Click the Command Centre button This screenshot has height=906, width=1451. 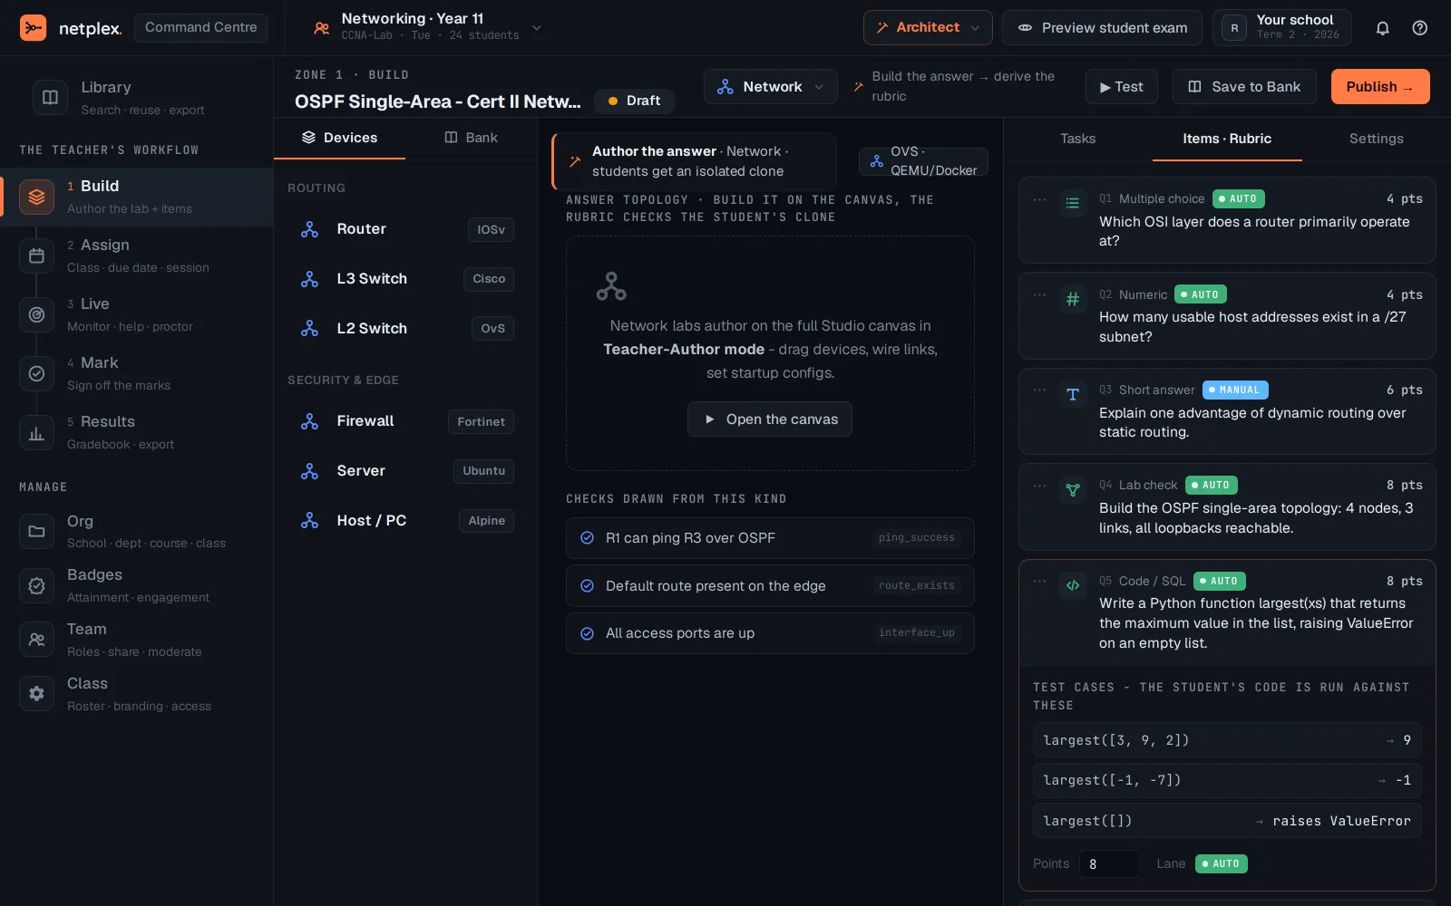point(200,28)
